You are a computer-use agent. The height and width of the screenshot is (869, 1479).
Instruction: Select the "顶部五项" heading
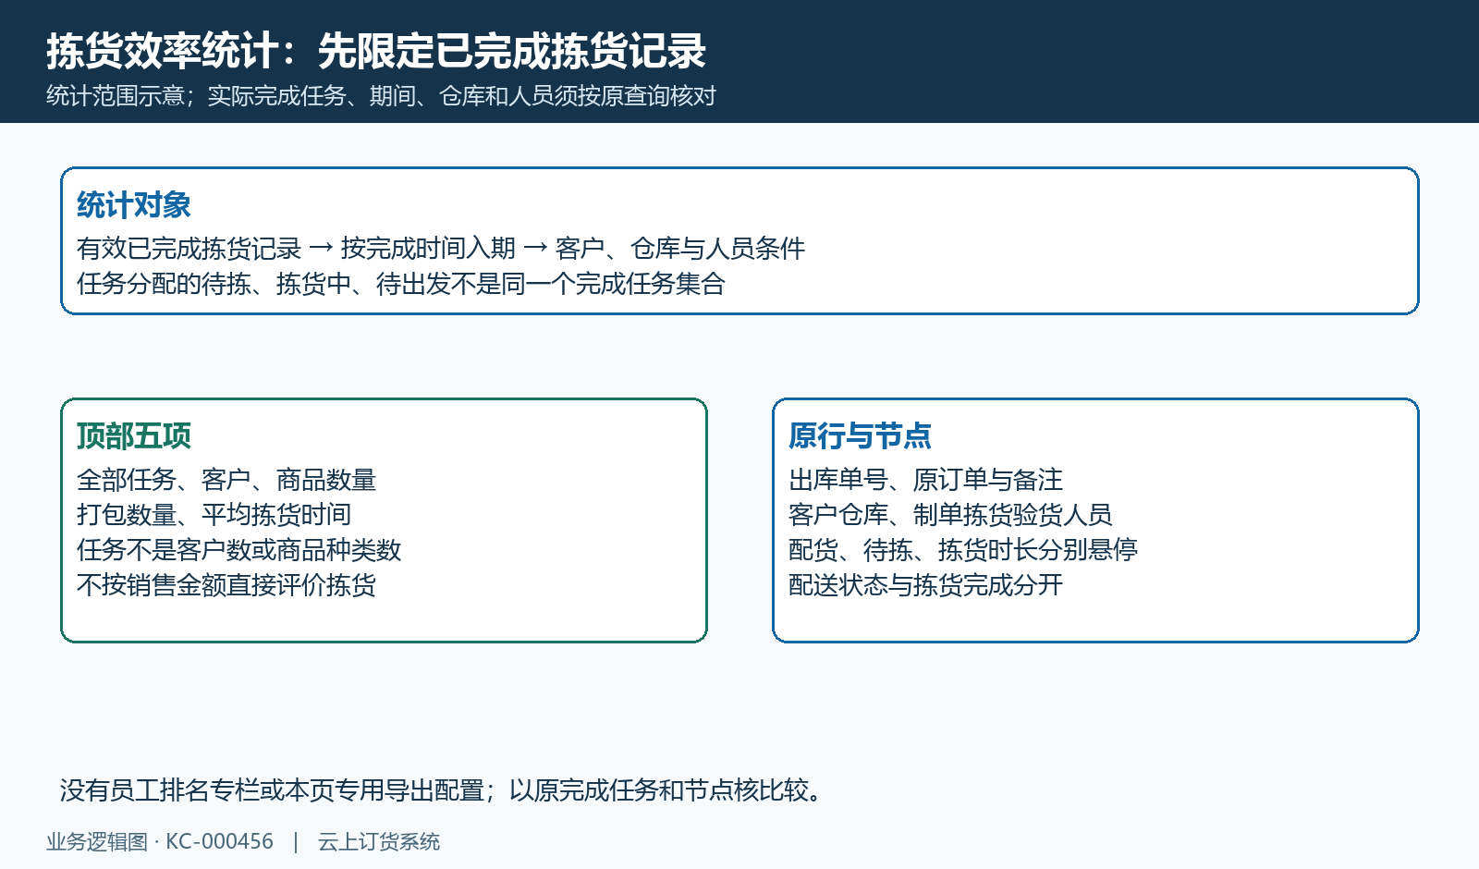click(134, 436)
